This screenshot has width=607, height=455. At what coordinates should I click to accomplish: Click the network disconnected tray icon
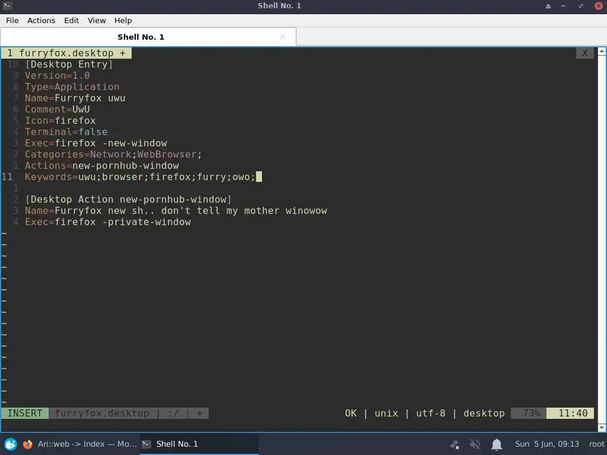(455, 444)
